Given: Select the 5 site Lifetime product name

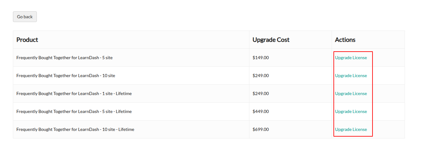Looking at the screenshot, I should click(74, 111).
